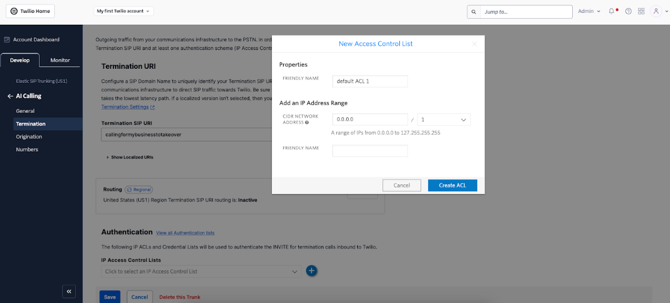Click the CIDR network address help icon

[x=307, y=122]
